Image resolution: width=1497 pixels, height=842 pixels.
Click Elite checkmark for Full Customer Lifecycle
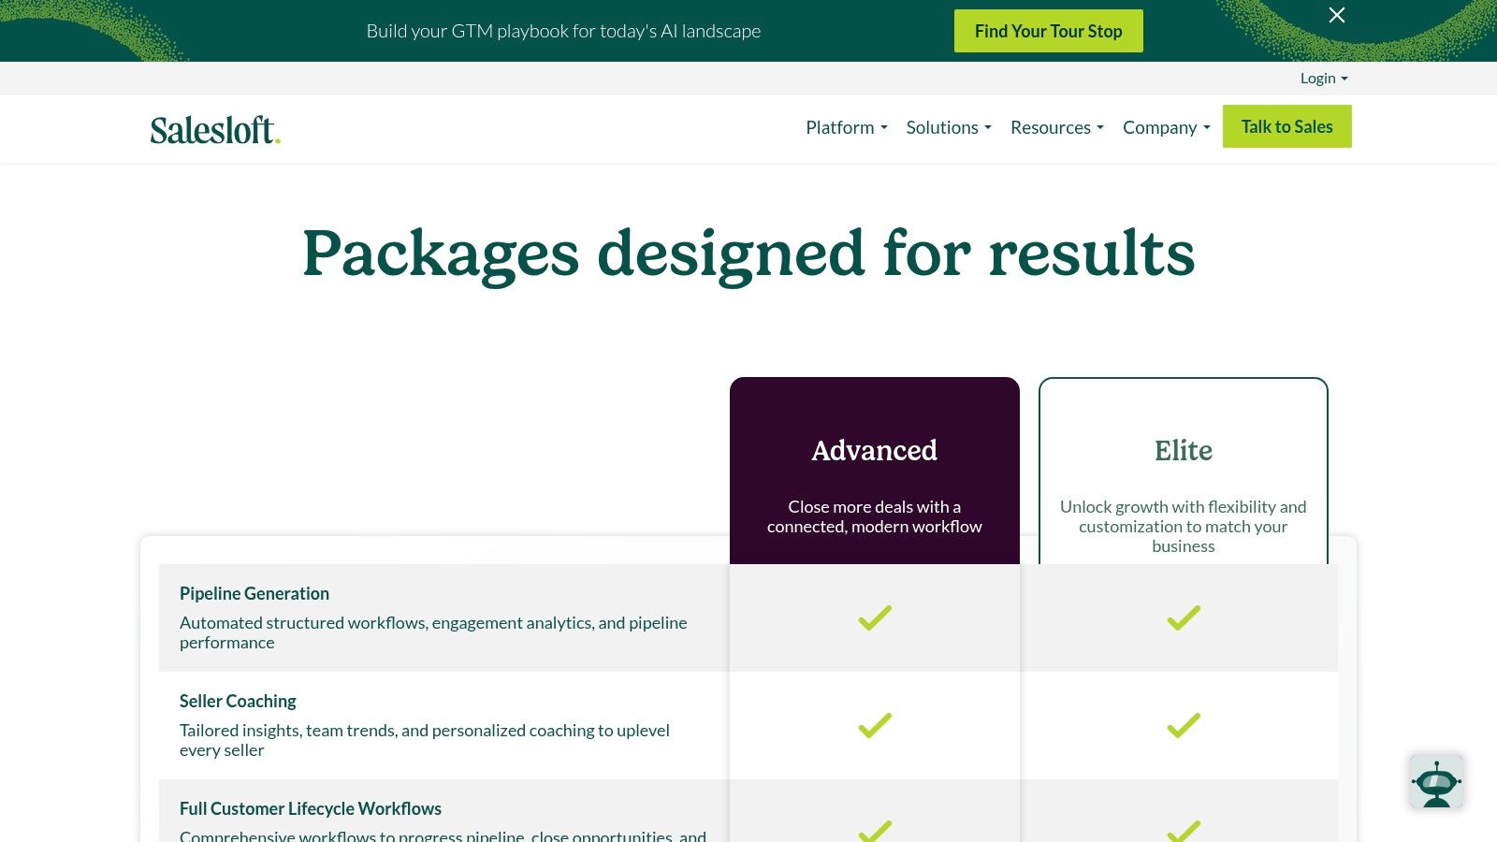[1184, 830]
